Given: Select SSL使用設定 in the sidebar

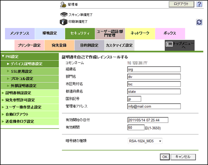Looking at the screenshot, I should (30, 71).
